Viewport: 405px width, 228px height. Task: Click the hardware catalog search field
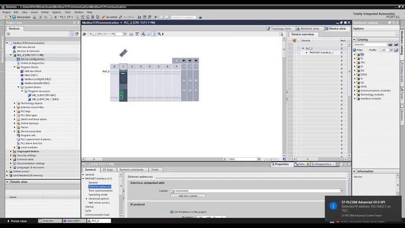(370, 45)
